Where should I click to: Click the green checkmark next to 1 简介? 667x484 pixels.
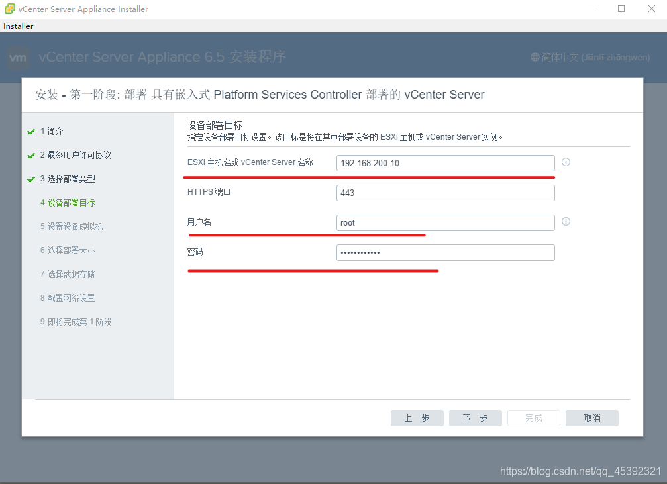[31, 132]
